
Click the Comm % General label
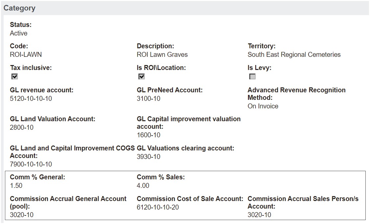click(x=37, y=177)
